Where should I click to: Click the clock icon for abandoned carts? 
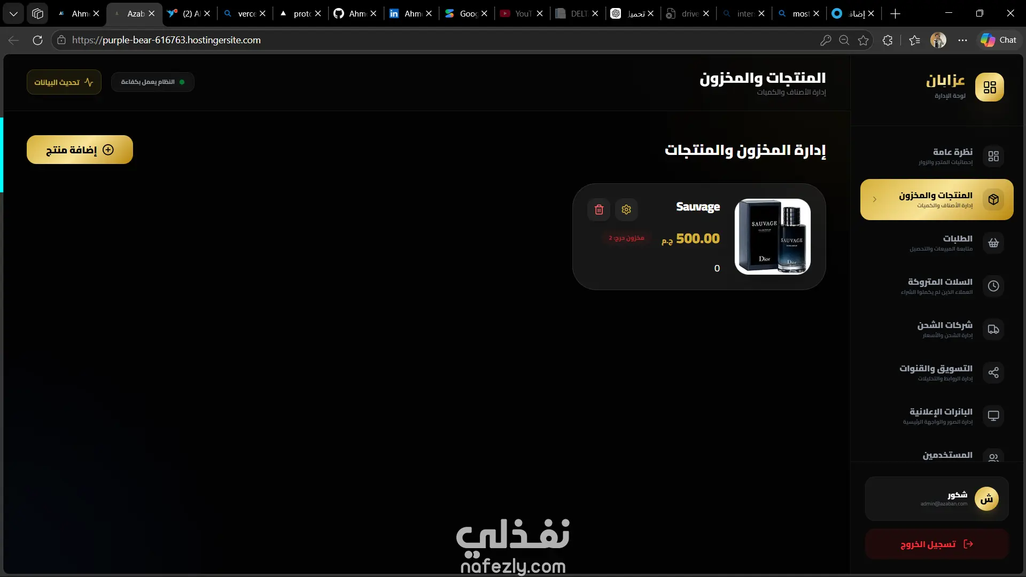tap(993, 286)
